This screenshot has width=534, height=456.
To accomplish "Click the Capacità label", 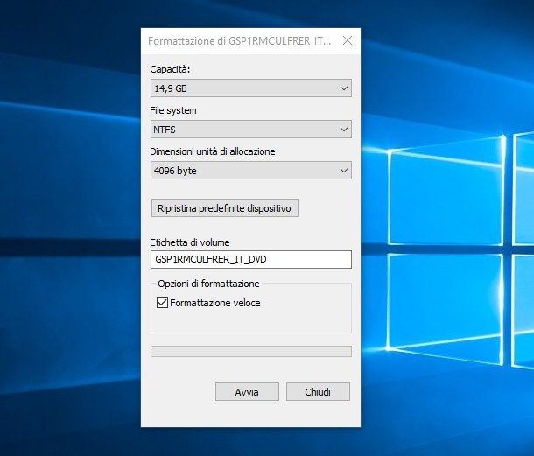I will [x=170, y=69].
